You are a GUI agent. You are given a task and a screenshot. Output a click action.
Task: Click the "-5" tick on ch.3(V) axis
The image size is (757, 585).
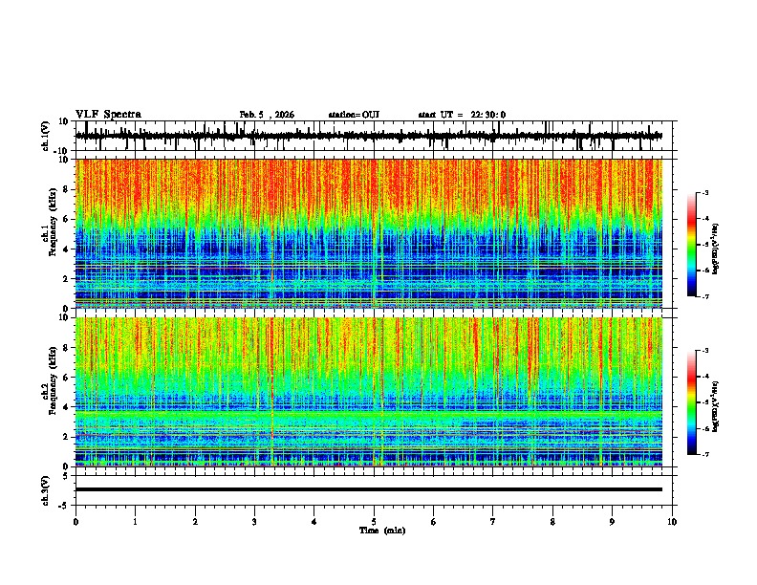coord(65,506)
